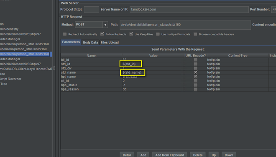Click the Down button
Viewport: 276px width, 157px height.
(229, 155)
